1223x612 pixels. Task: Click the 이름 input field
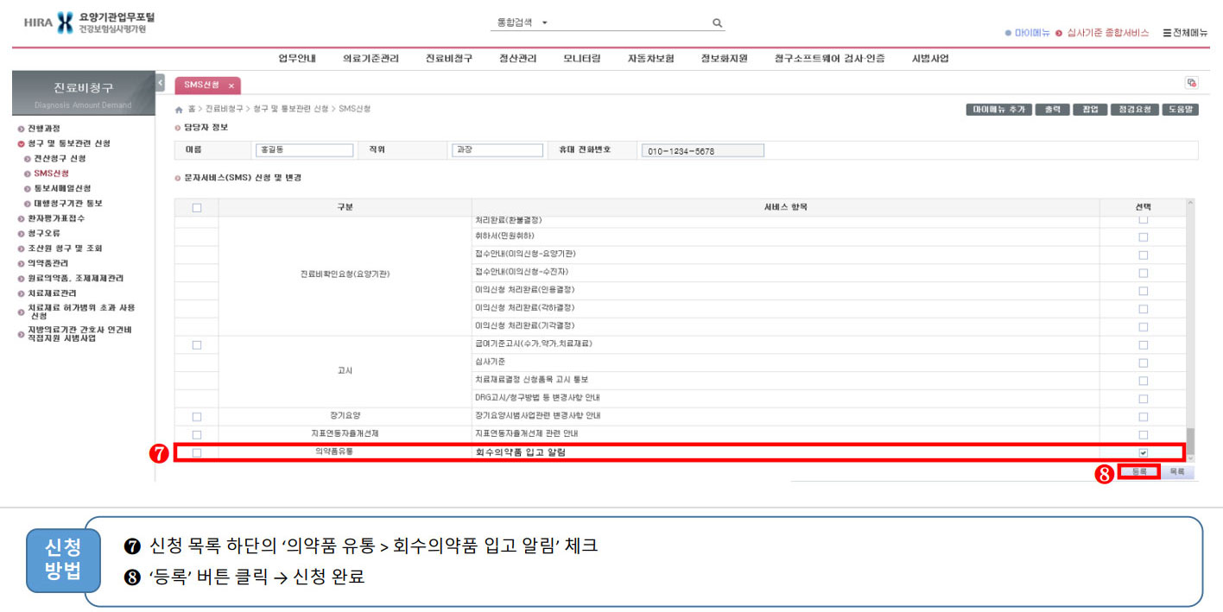[x=305, y=150]
